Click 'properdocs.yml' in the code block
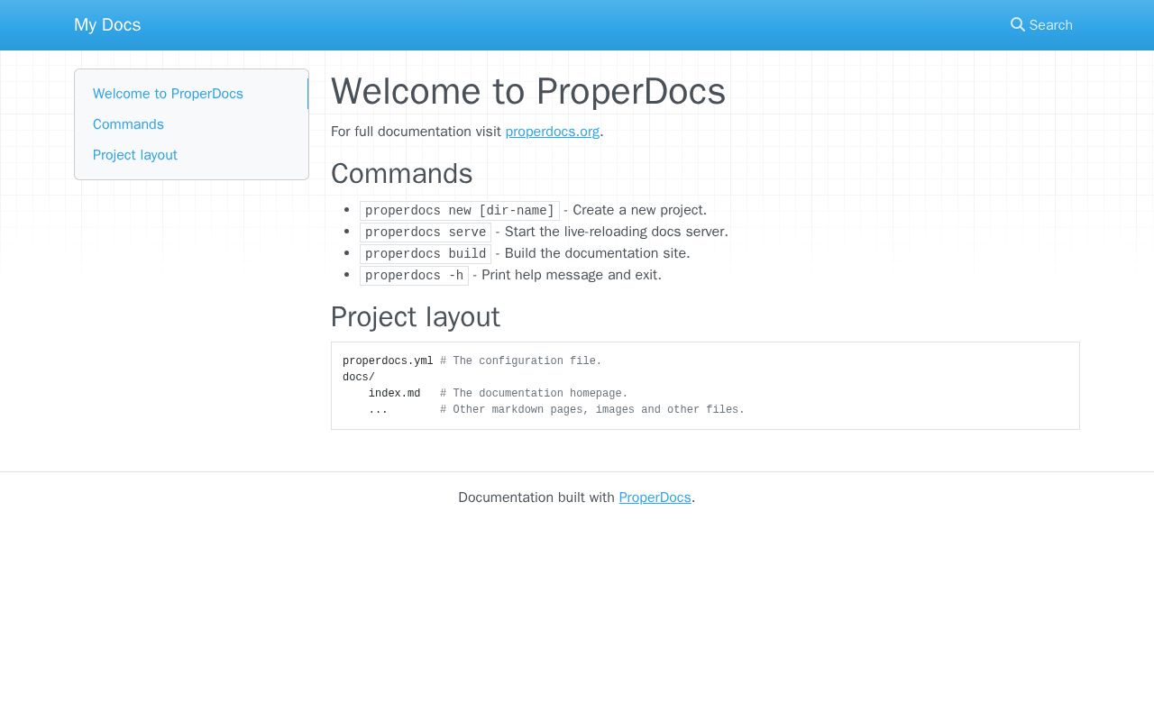 click(388, 361)
